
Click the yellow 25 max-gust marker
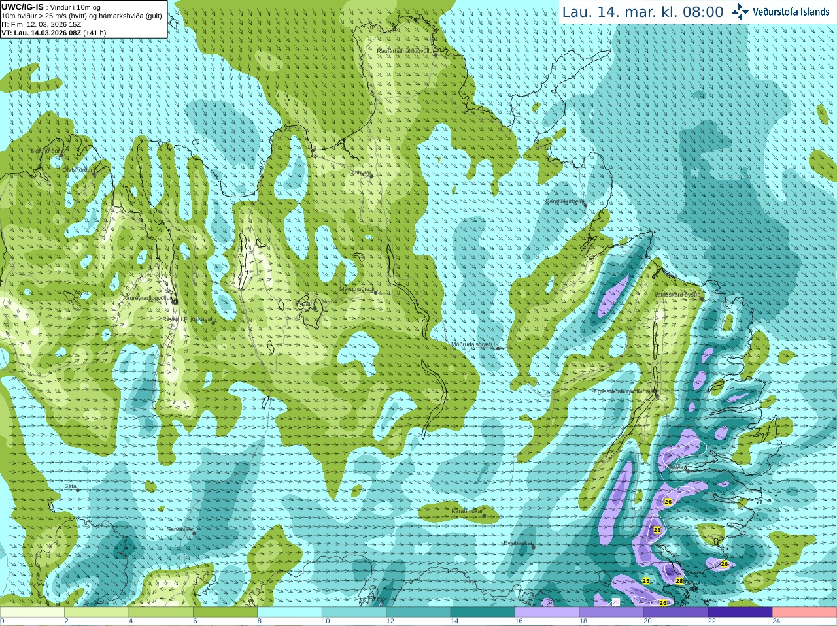click(646, 581)
